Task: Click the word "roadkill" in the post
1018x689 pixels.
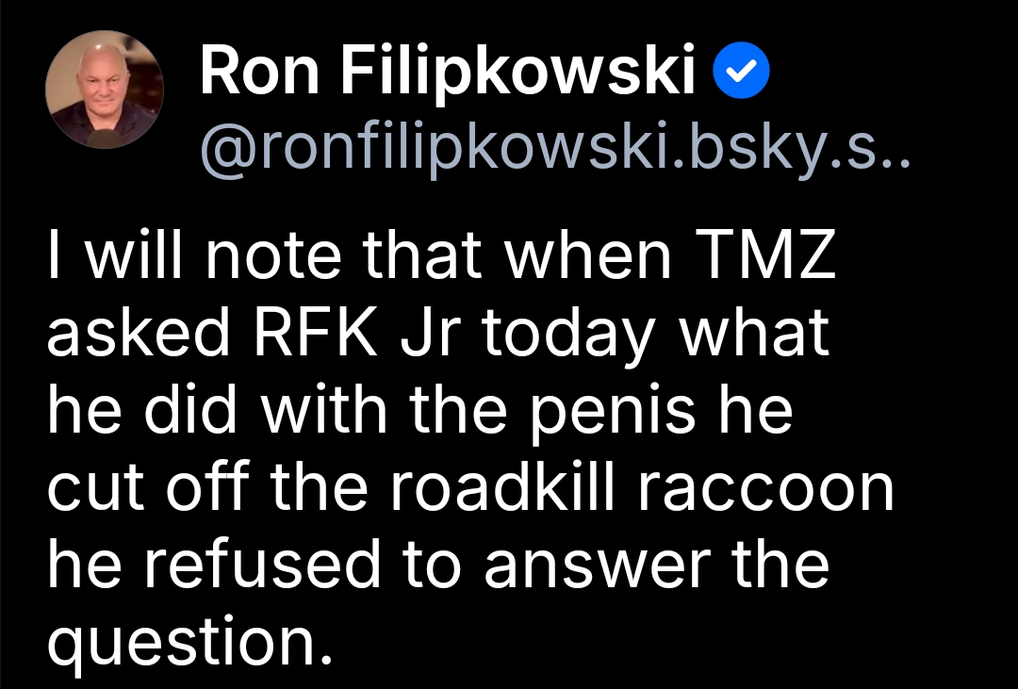Action: (501, 487)
